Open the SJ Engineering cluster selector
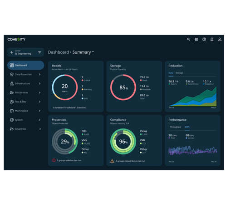The width and height of the screenshot is (236, 205). (25, 52)
